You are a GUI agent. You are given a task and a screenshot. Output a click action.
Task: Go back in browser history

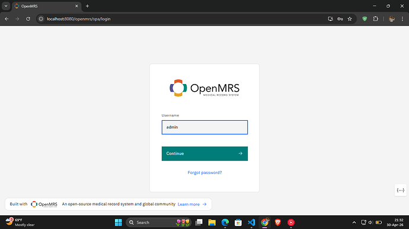pyautogui.click(x=7, y=19)
